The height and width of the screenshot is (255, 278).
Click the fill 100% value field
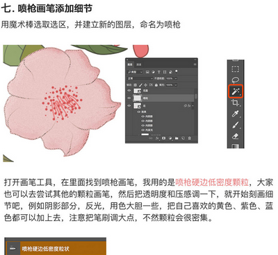[x=170, y=85]
